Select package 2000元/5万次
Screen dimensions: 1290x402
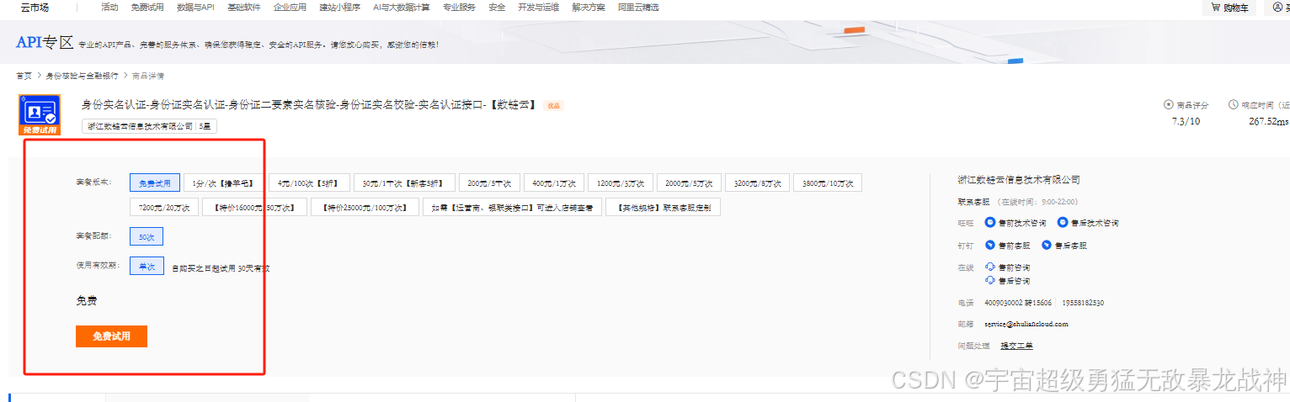689,182
